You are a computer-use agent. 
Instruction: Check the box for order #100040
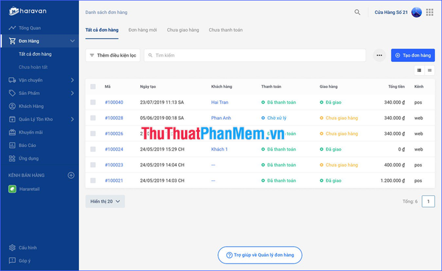(x=93, y=102)
